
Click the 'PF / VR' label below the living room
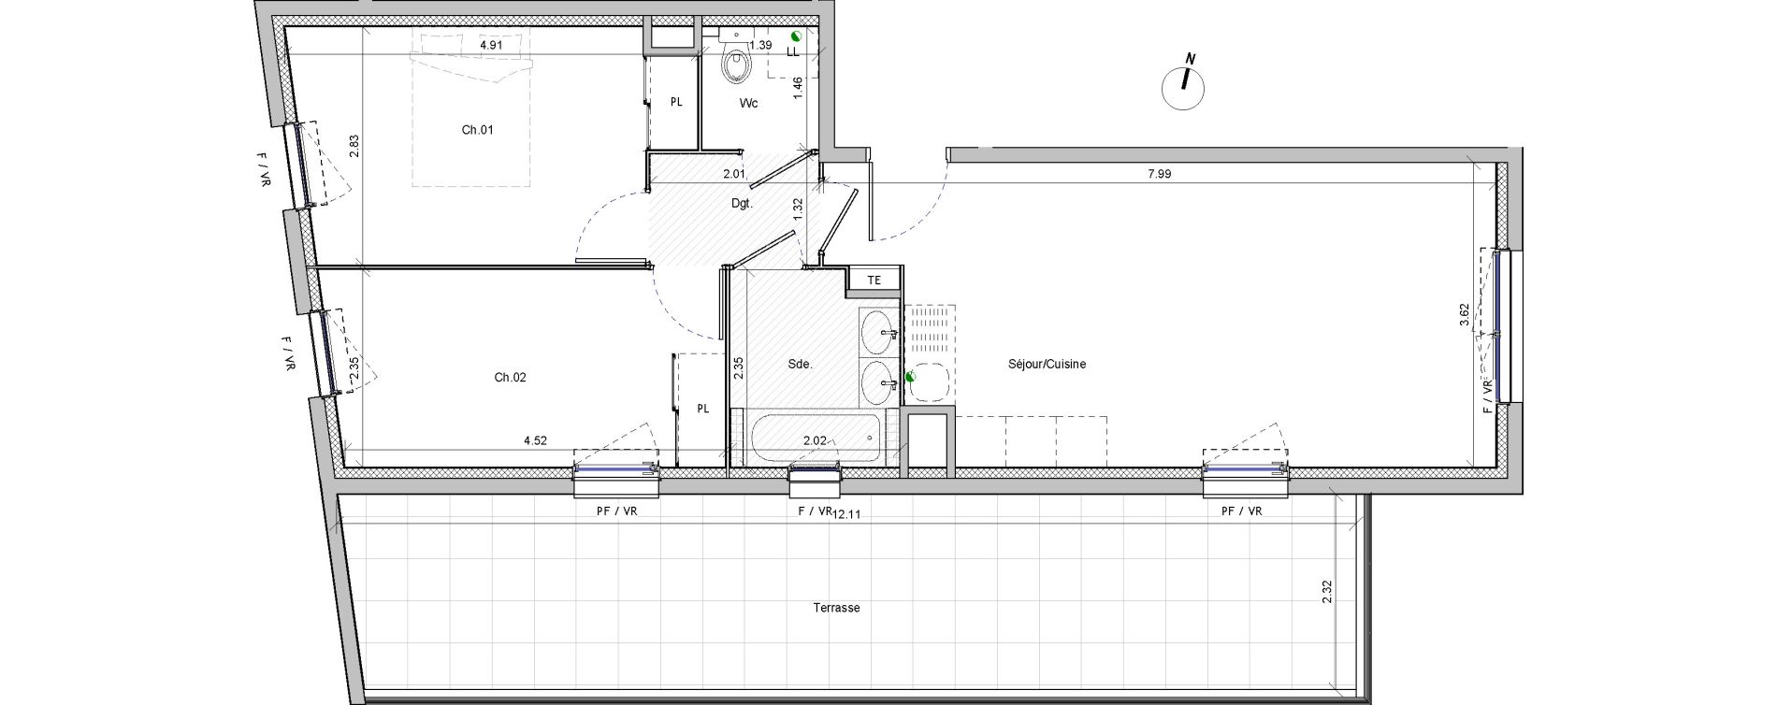pyautogui.click(x=1242, y=511)
